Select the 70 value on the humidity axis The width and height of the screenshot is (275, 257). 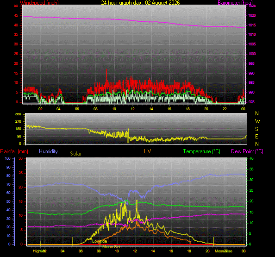click(8, 185)
